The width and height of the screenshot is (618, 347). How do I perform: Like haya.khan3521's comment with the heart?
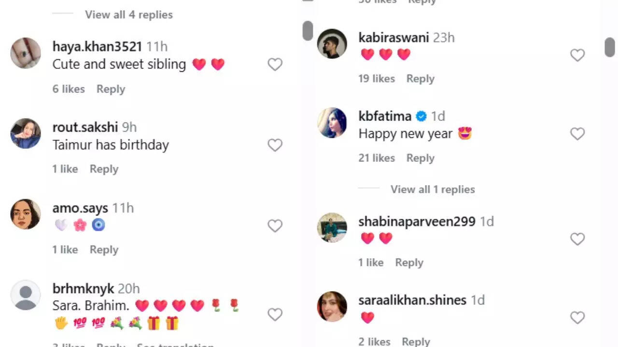tap(275, 65)
